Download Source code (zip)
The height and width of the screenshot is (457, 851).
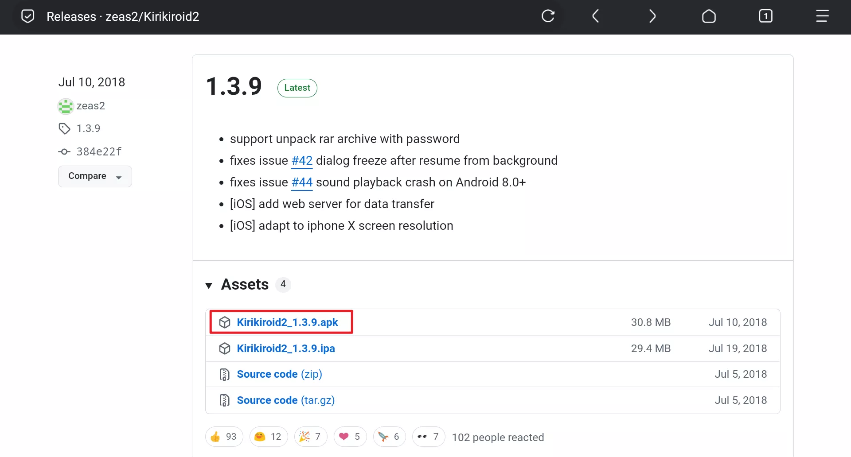(279, 374)
